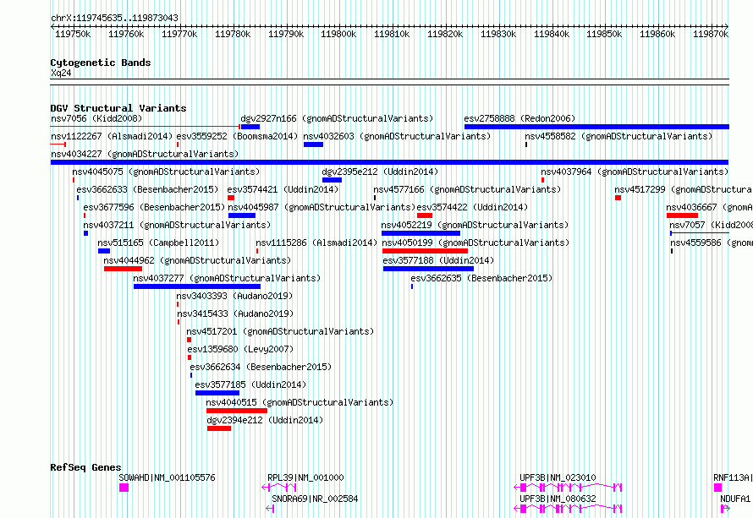The width and height of the screenshot is (753, 518).
Task: Click the NDUFA1 gene glyph
Action: (x=725, y=509)
